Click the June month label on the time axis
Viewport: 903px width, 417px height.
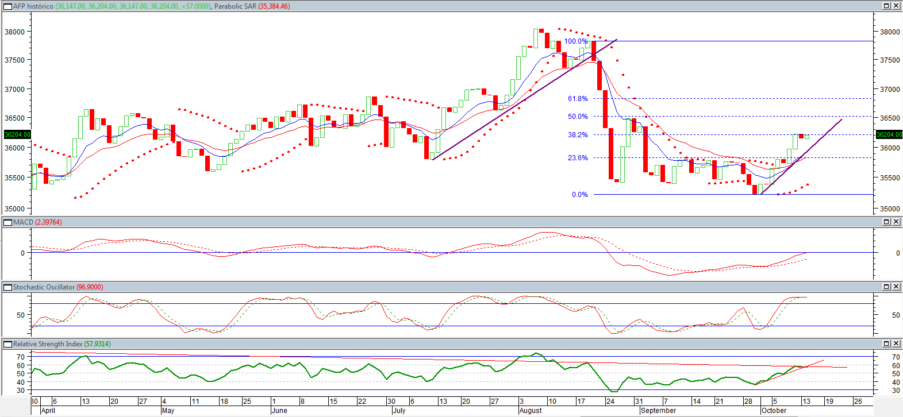pyautogui.click(x=279, y=411)
